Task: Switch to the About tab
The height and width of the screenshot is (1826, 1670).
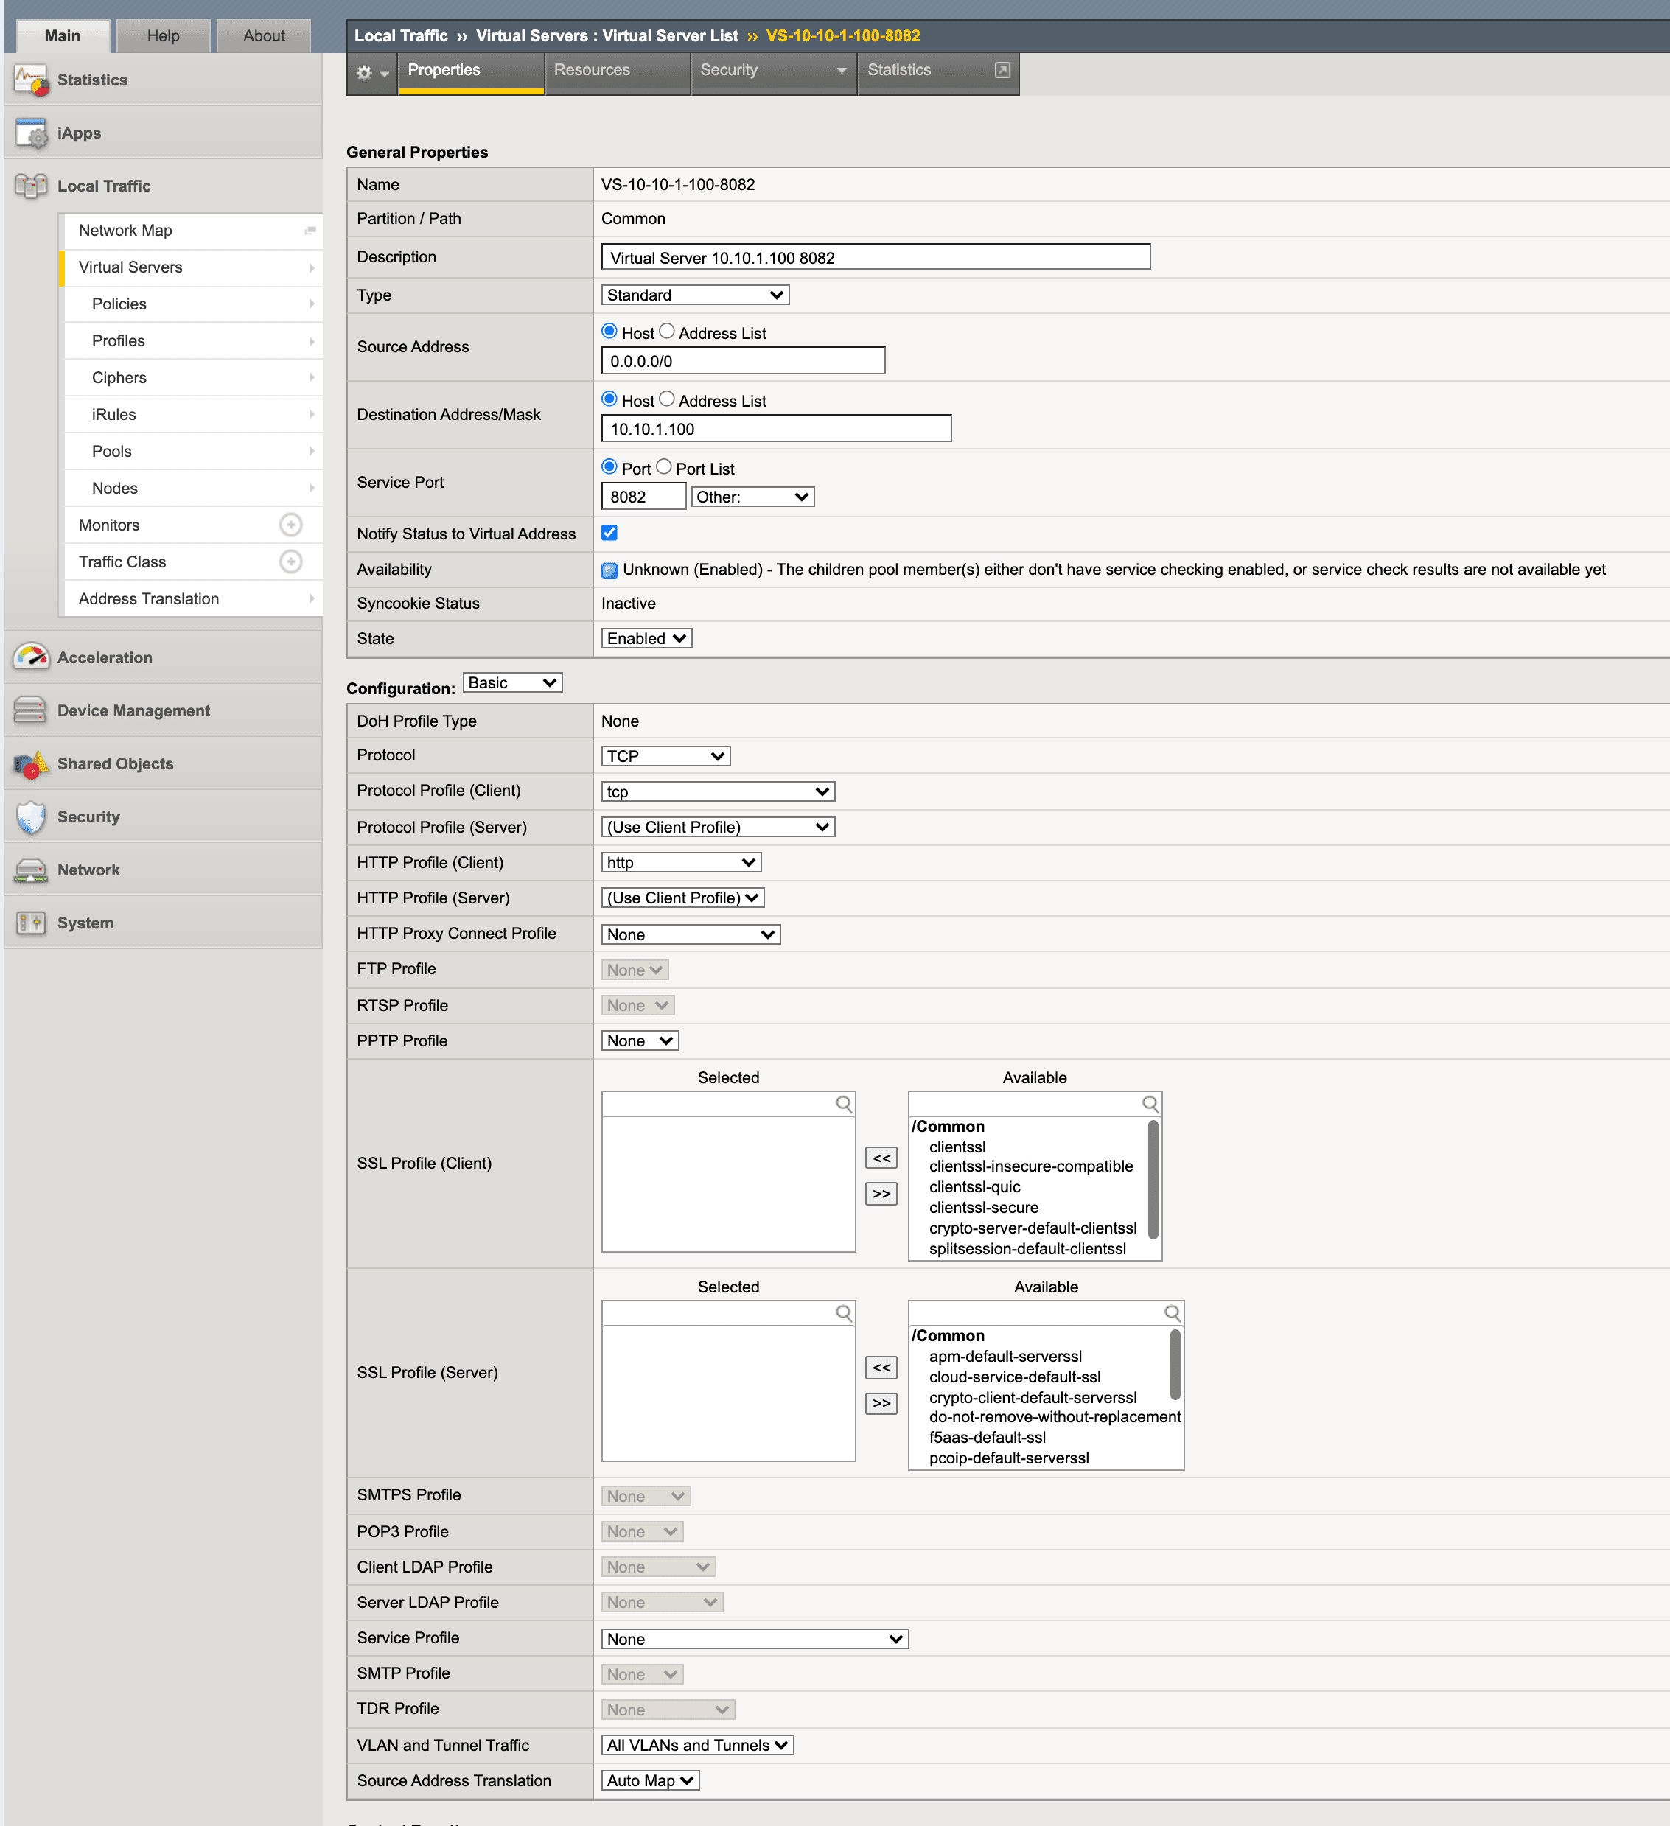Action: [264, 36]
